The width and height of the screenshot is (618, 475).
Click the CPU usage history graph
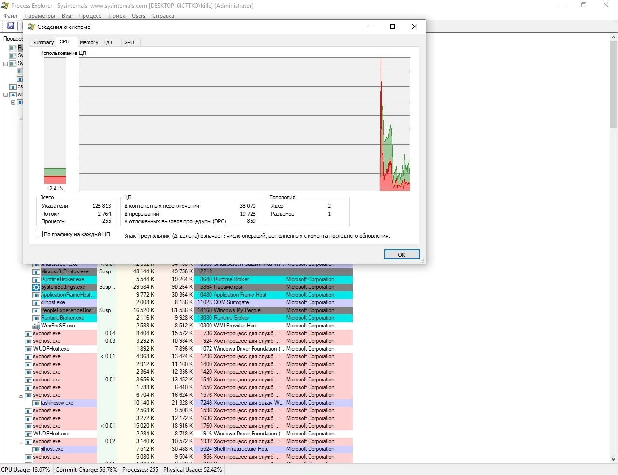coord(244,124)
